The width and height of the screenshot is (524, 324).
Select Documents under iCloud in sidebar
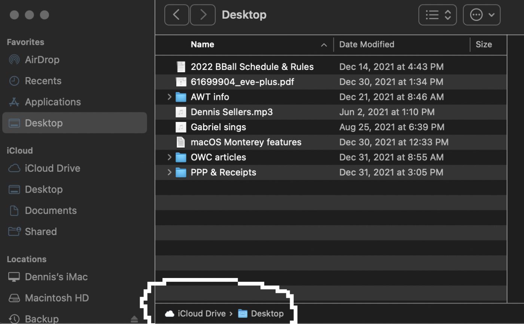[x=51, y=211]
